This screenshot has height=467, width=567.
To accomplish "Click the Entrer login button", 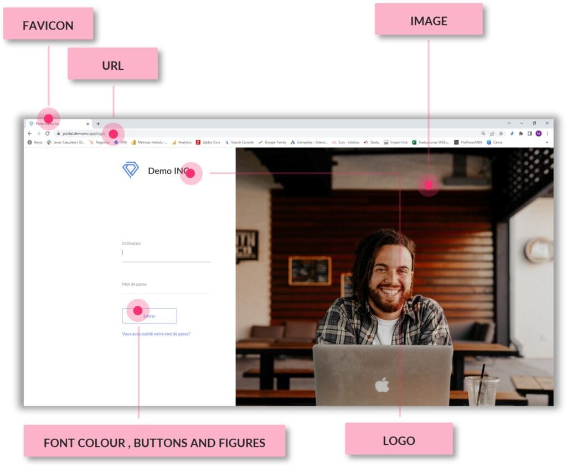I will [x=150, y=316].
